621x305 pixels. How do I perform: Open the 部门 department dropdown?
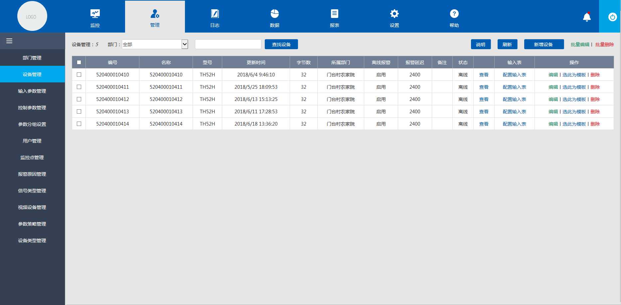point(155,44)
